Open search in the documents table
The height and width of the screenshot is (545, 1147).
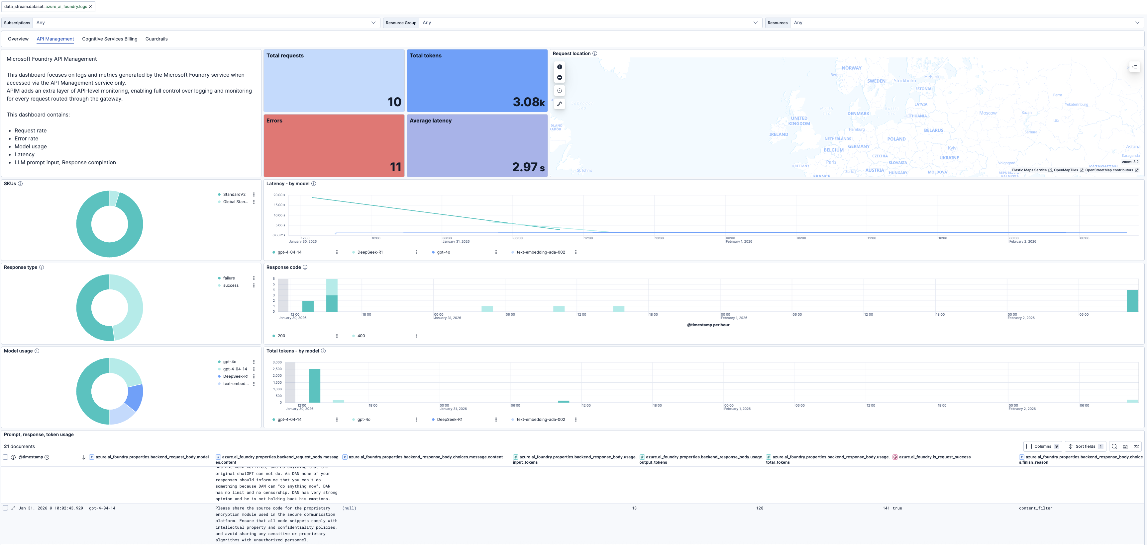tap(1114, 446)
